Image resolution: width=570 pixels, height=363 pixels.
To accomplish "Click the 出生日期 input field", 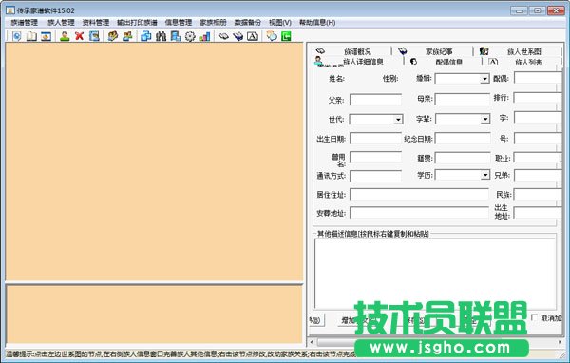I will 375,139.
